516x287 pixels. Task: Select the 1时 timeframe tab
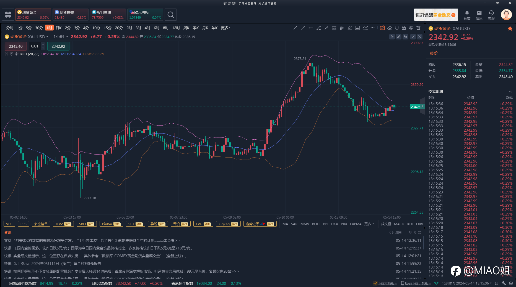coord(49,28)
